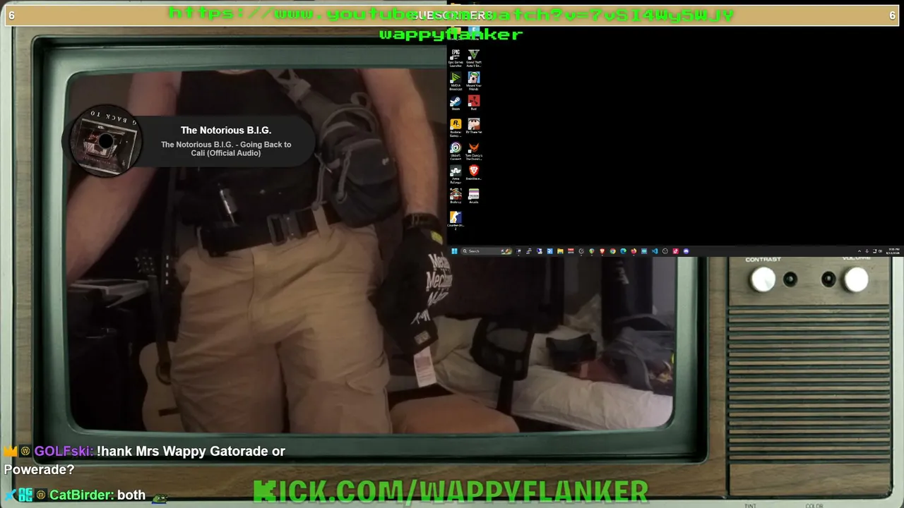Screen dimensions: 904x508
Task: Select the Arma Reforger desktop icon
Action: [x=456, y=174]
